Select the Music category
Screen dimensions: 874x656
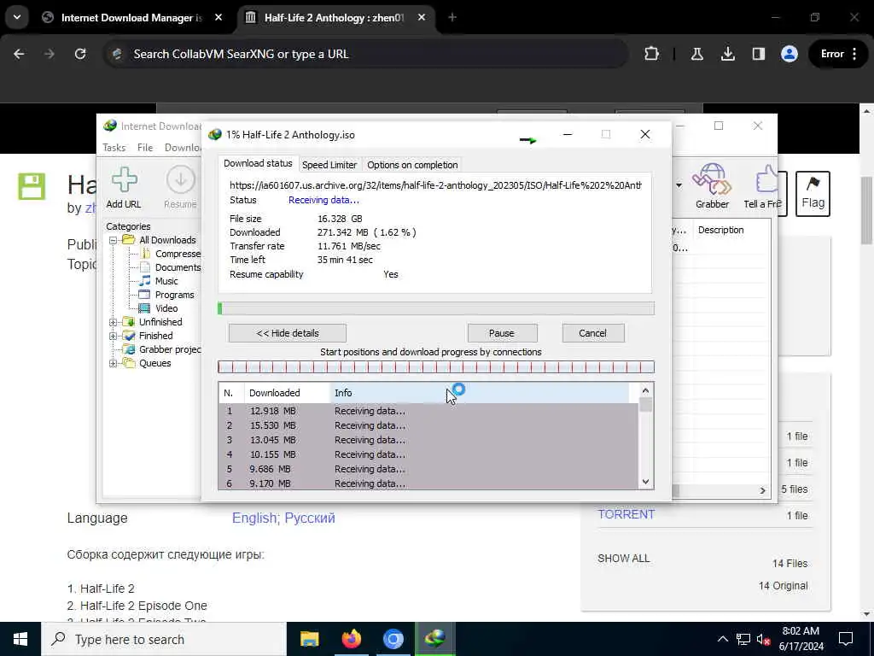(x=160, y=281)
